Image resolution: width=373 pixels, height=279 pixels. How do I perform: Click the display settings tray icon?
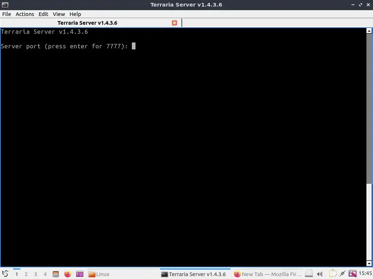[x=353, y=274]
